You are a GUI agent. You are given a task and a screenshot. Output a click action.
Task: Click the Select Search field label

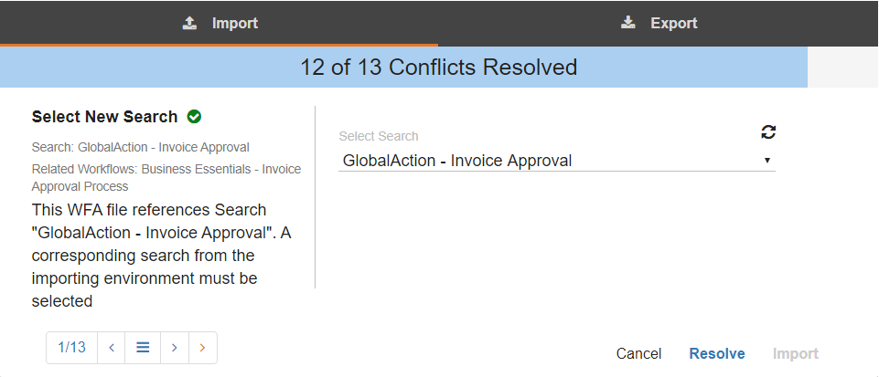point(379,136)
